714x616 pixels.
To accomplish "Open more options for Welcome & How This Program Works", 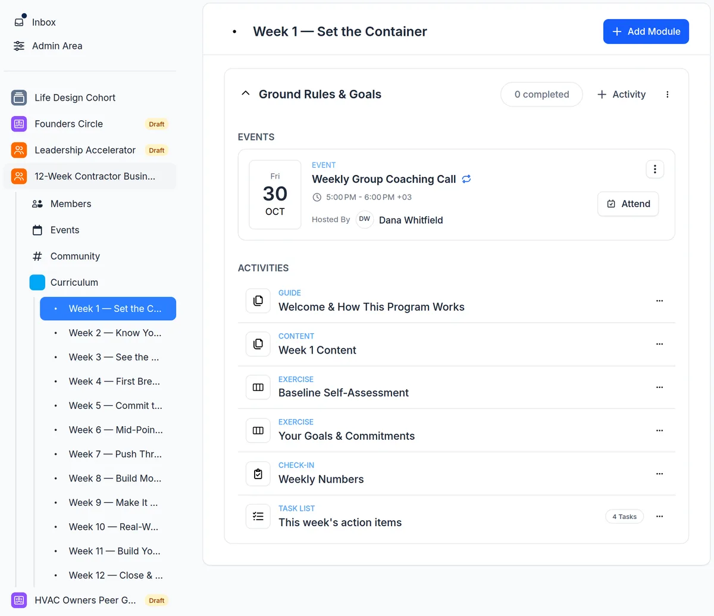I will tap(659, 301).
